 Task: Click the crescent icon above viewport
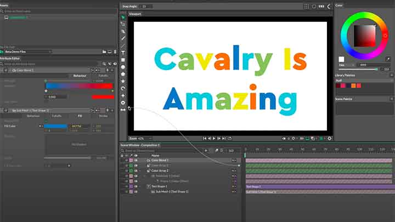click(329, 7)
